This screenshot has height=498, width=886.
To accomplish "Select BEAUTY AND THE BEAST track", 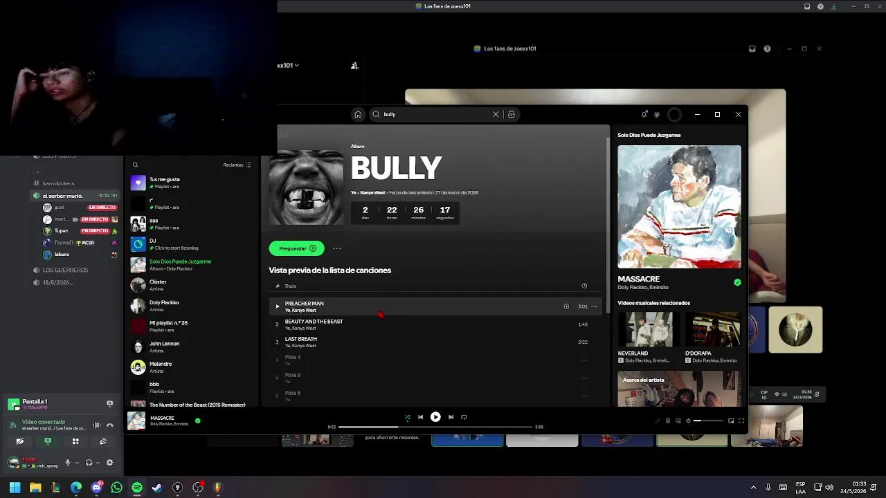I will pos(435,324).
